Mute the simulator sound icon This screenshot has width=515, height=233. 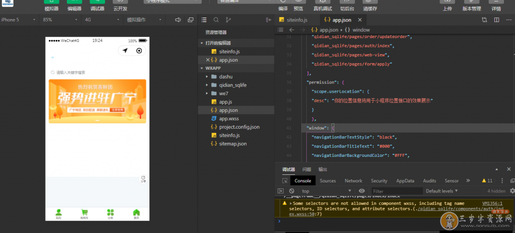click(x=178, y=20)
